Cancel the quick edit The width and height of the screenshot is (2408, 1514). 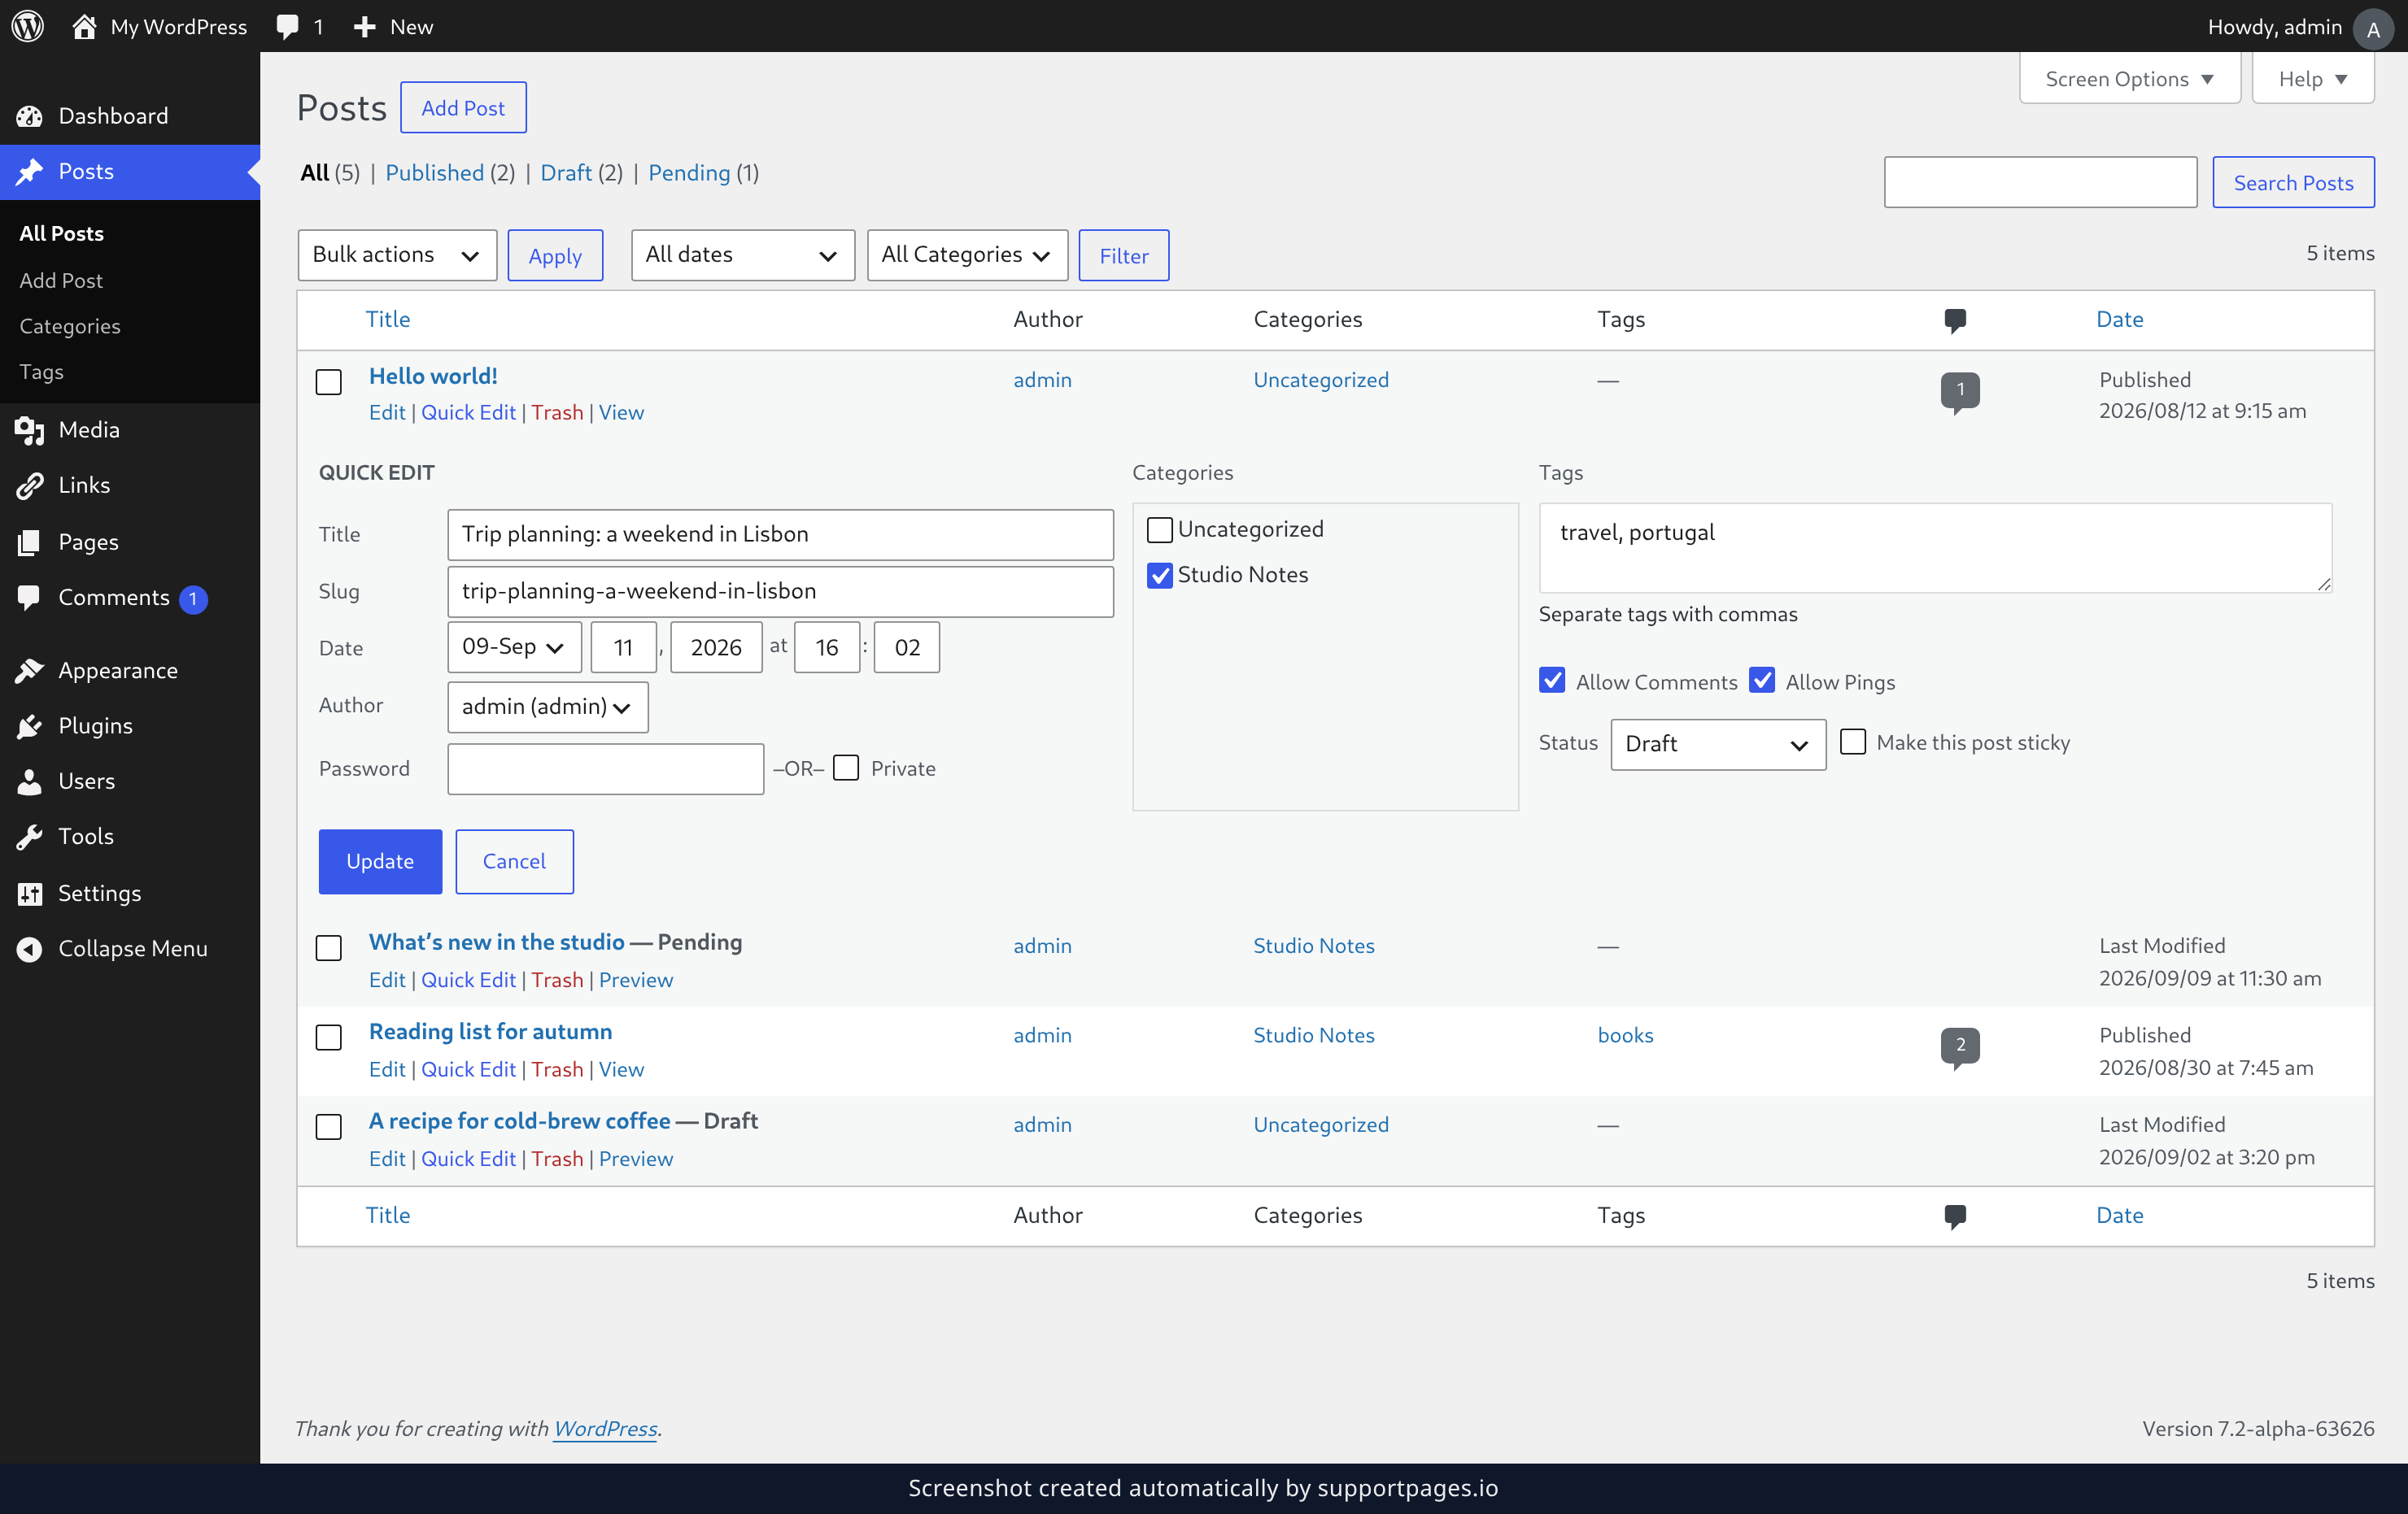(x=514, y=861)
